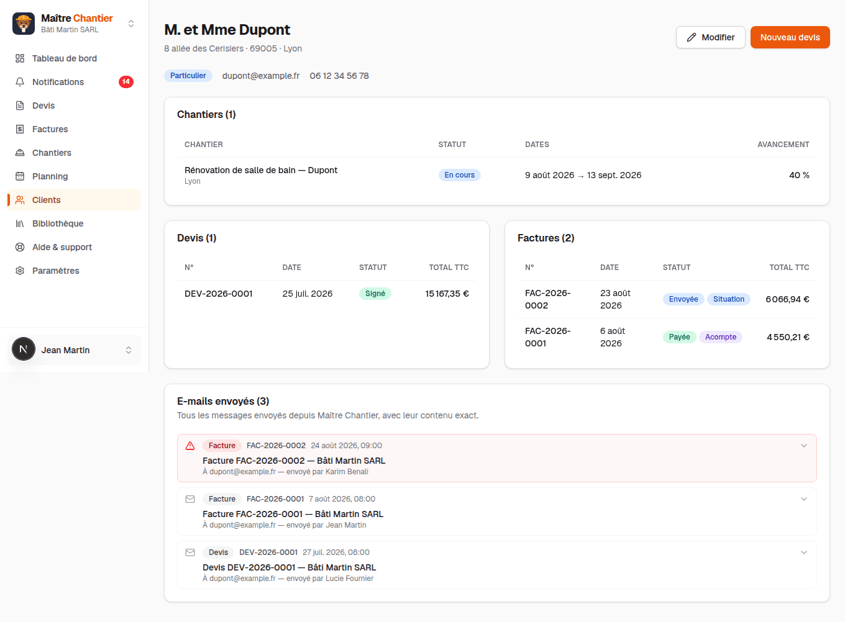This screenshot has width=845, height=622.
Task: Open Bibliothèque from the sidebar
Action: [75, 223]
